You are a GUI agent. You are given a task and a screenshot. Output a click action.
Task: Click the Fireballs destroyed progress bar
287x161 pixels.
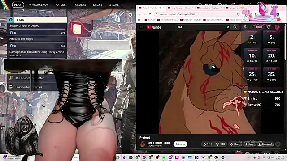click(x=37, y=42)
